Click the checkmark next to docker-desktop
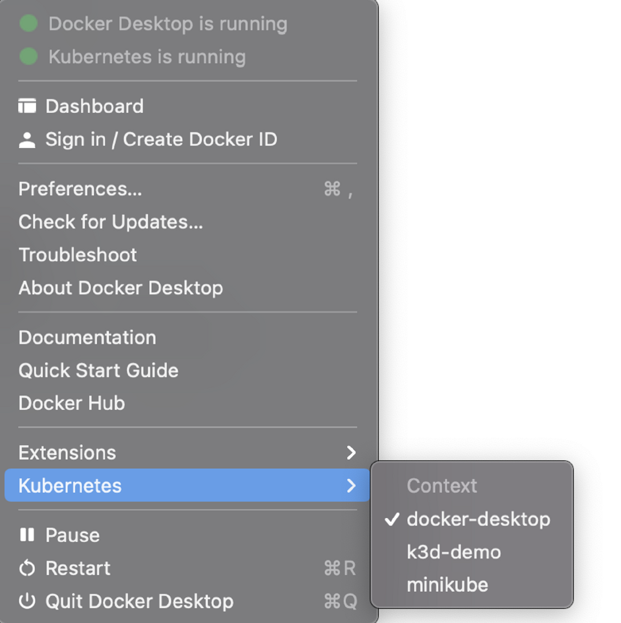This screenshot has height=623, width=621. click(x=392, y=519)
